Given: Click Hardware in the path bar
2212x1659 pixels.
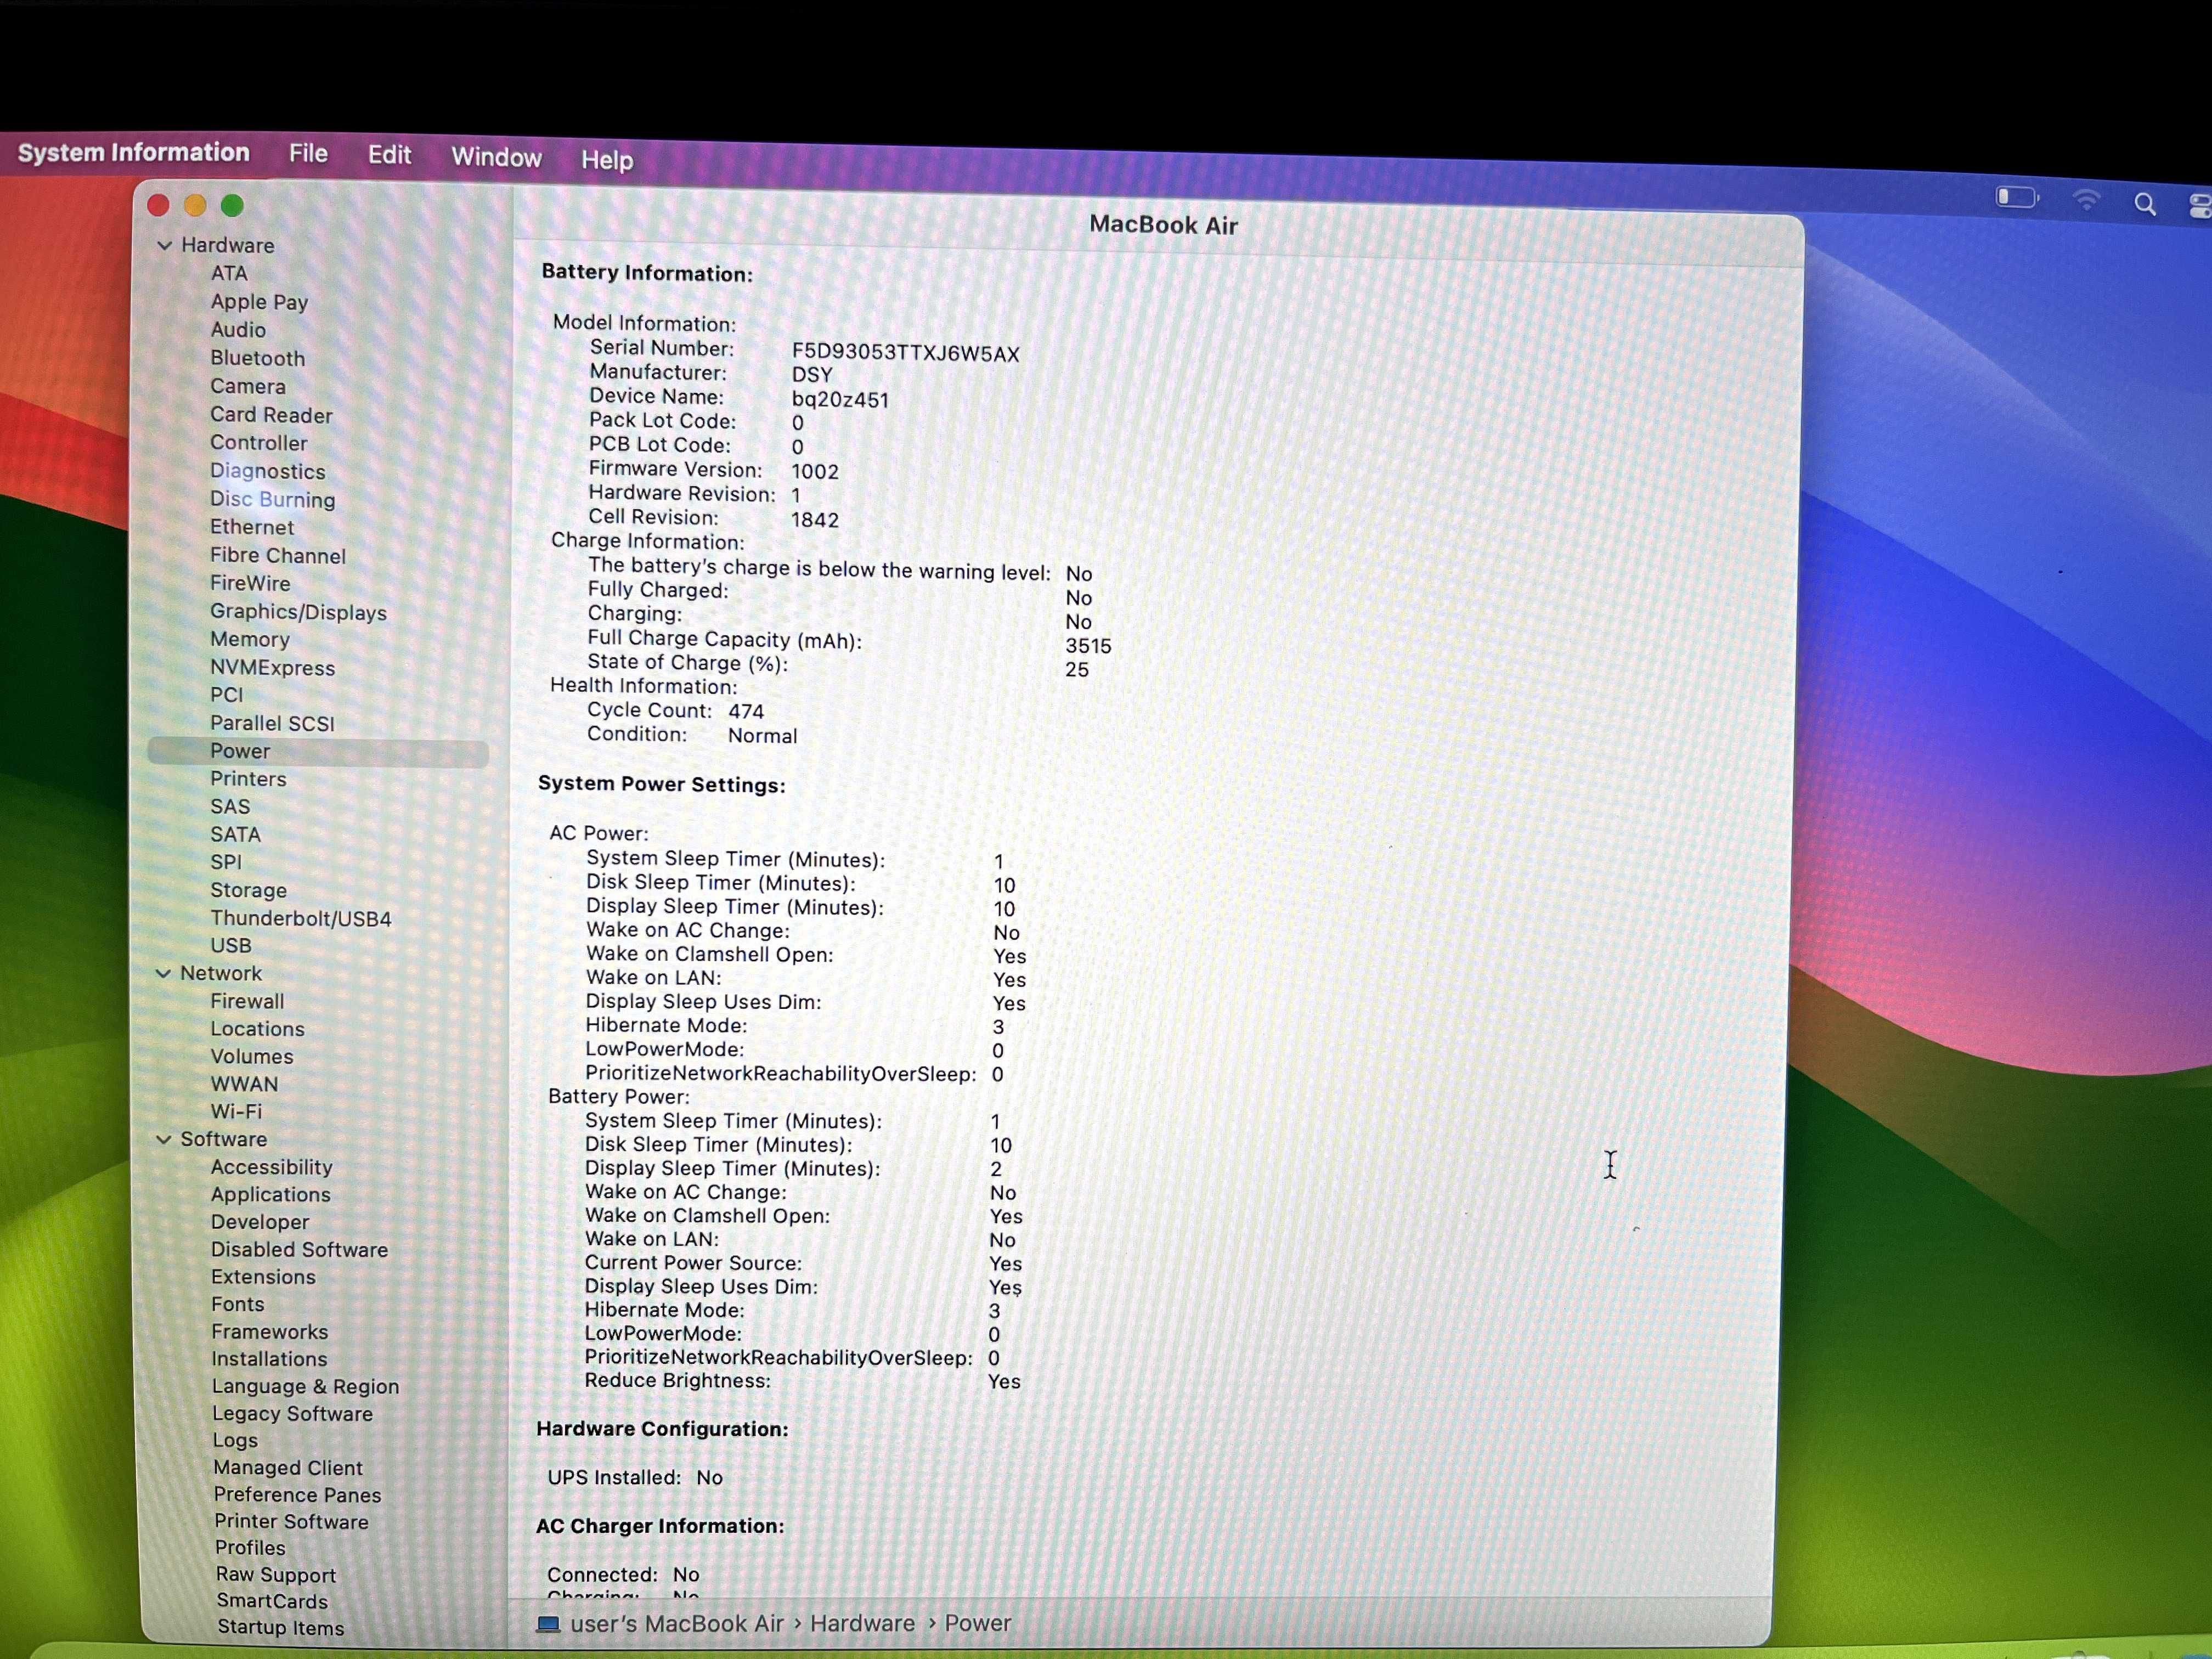Looking at the screenshot, I should coord(862,1623).
